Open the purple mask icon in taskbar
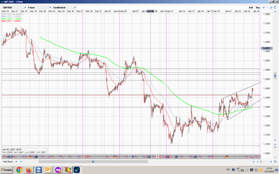 click(58, 170)
